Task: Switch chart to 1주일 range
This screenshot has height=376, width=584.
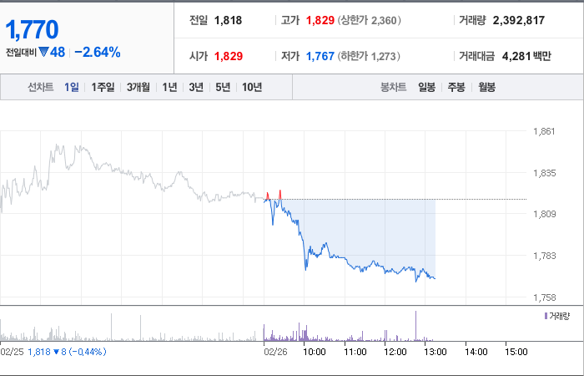Action: coord(103,87)
